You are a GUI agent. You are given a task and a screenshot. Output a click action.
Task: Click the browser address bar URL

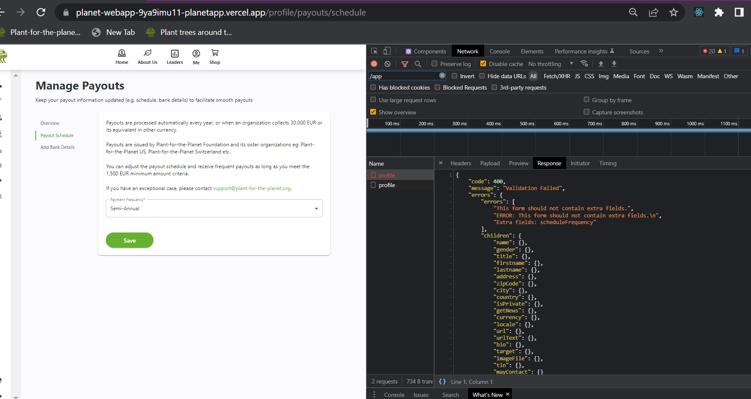click(221, 13)
